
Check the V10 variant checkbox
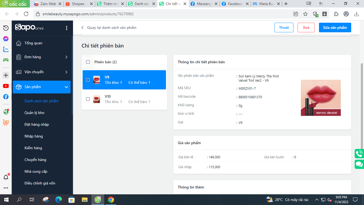click(88, 99)
